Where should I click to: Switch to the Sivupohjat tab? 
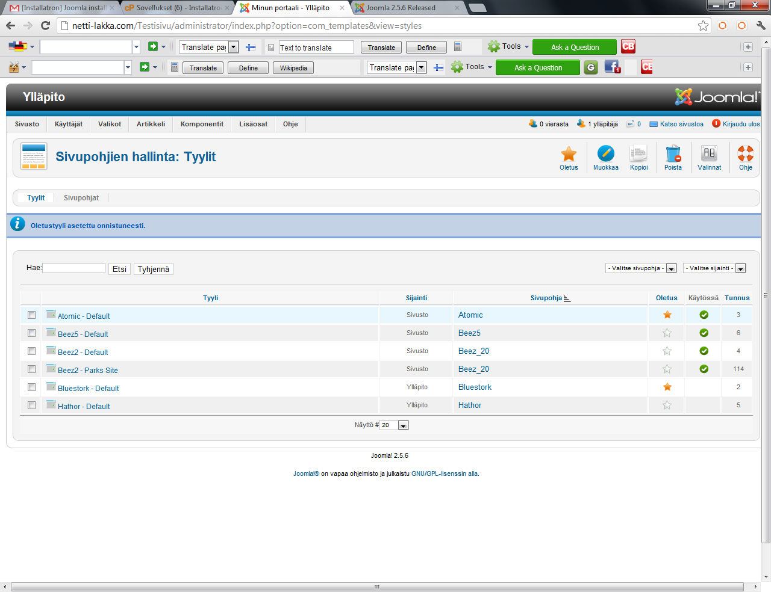click(81, 197)
